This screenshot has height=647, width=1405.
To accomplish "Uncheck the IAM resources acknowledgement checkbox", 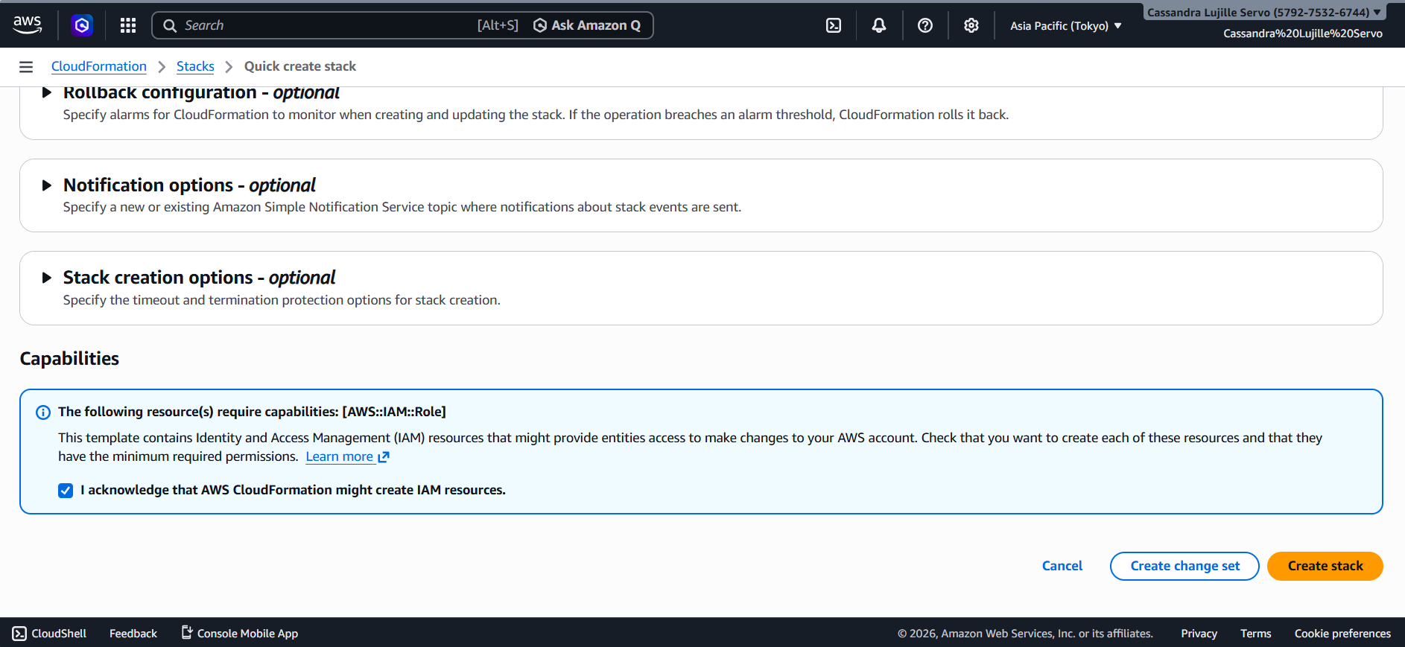I will tap(66, 490).
